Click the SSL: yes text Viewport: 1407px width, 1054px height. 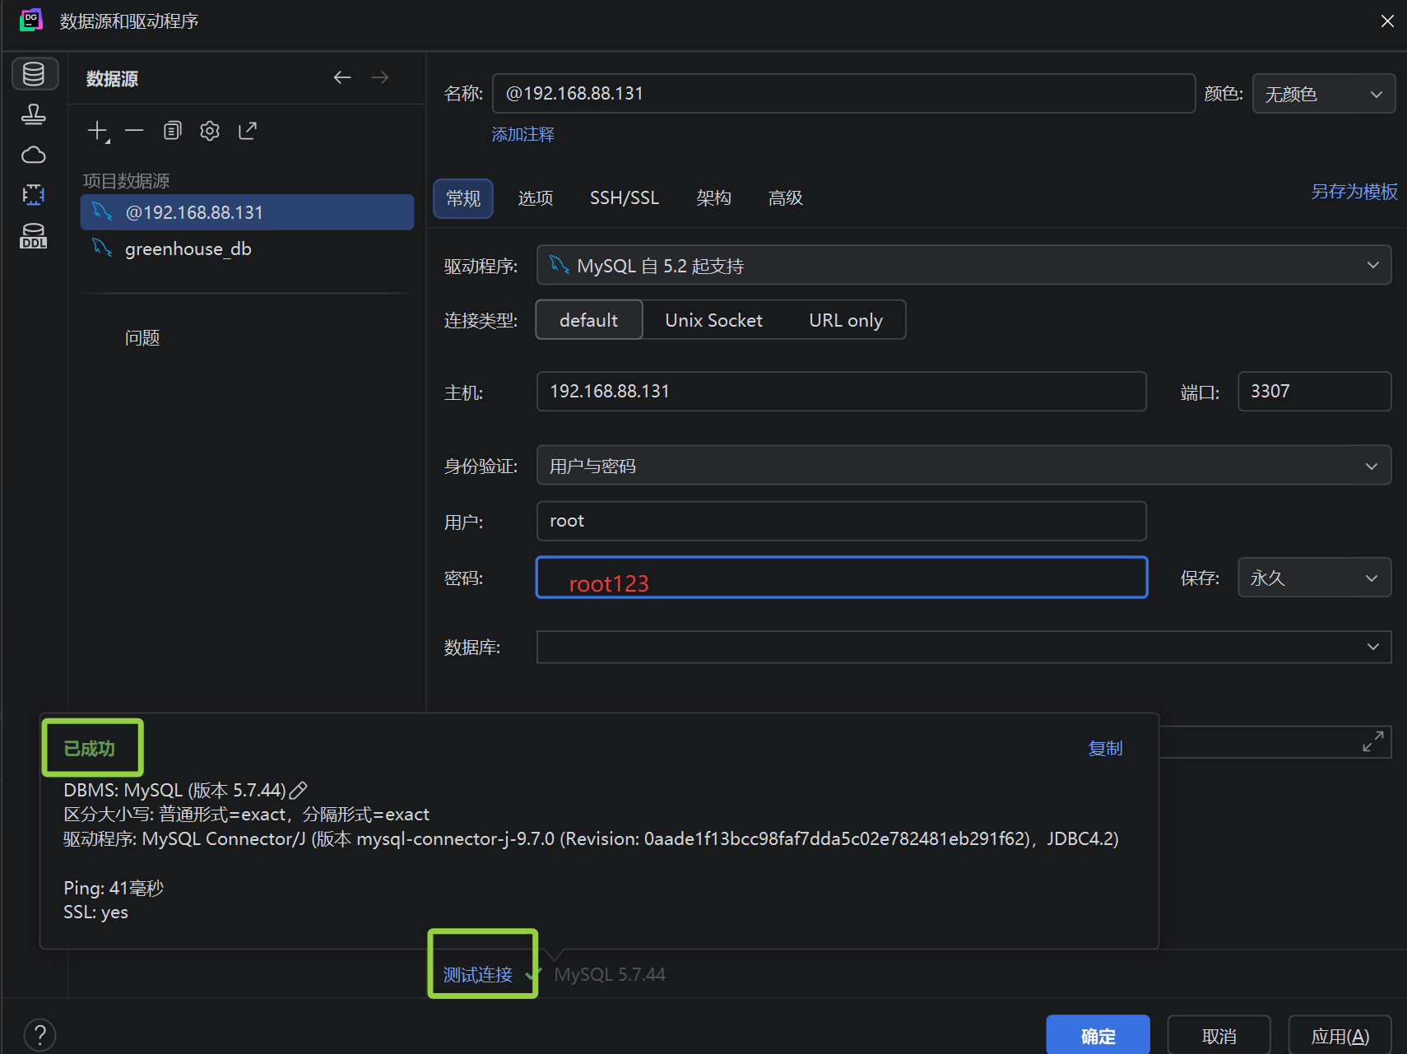click(95, 912)
